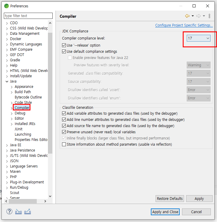The width and height of the screenshot is (217, 222).
Task: Click Configure Project Specific Settings link
Action: click(x=184, y=25)
